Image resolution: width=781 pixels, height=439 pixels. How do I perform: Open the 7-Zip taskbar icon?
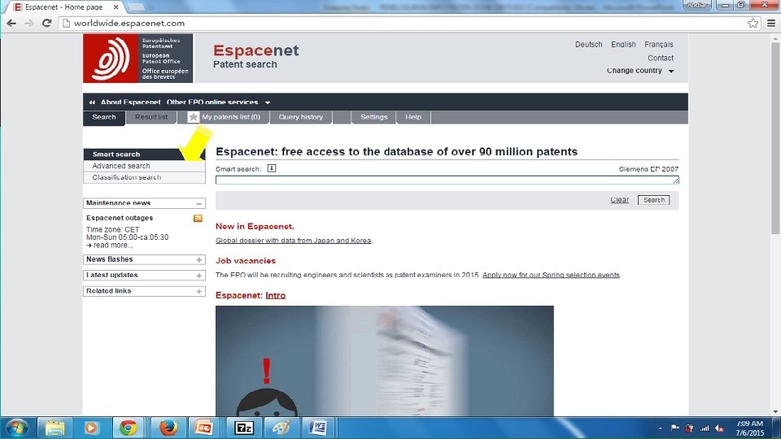pos(244,428)
